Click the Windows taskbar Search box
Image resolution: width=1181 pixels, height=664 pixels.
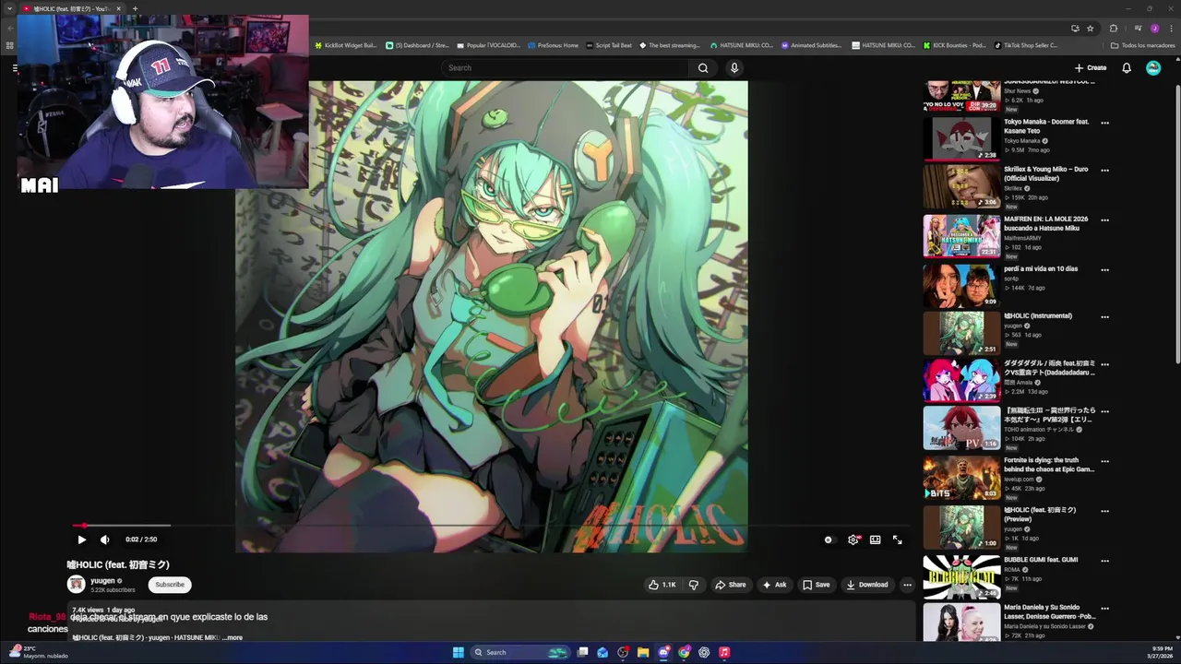tap(521, 652)
